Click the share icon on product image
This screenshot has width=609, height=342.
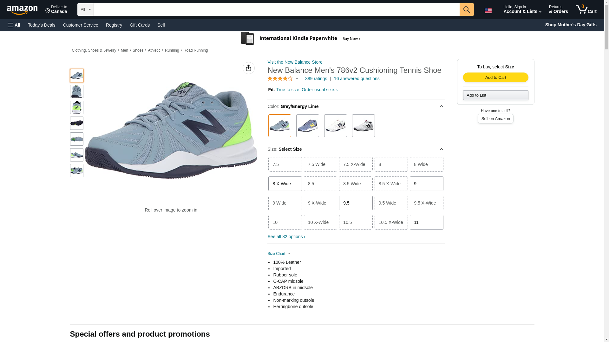click(x=248, y=68)
